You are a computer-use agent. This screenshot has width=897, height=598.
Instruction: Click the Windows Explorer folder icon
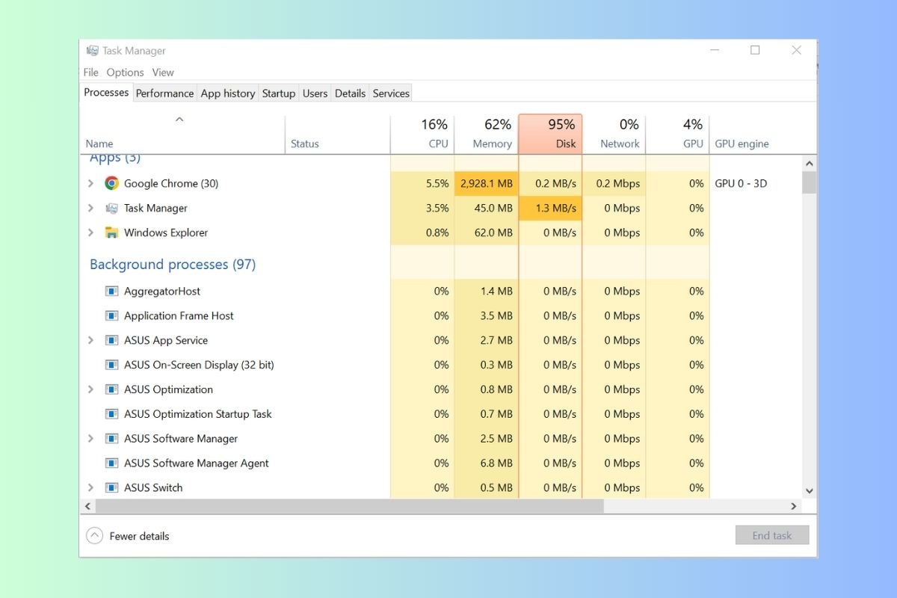coord(111,232)
